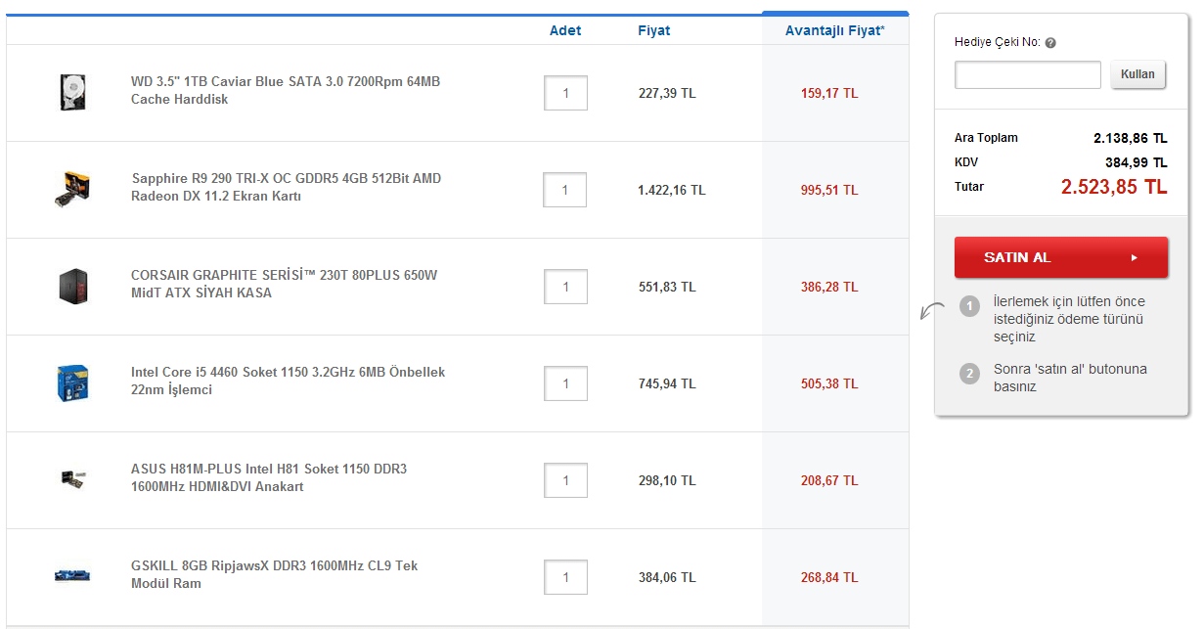Click the quantity field for the WD harddisk
This screenshot has height=629, width=1204.
(x=565, y=93)
